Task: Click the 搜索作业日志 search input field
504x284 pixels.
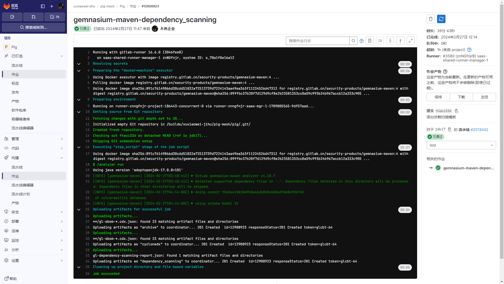Action: point(317,41)
